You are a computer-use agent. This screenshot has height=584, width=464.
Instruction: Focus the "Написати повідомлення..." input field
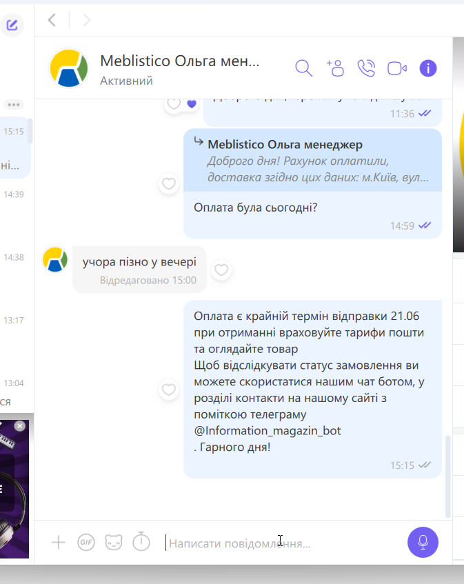[283, 543]
